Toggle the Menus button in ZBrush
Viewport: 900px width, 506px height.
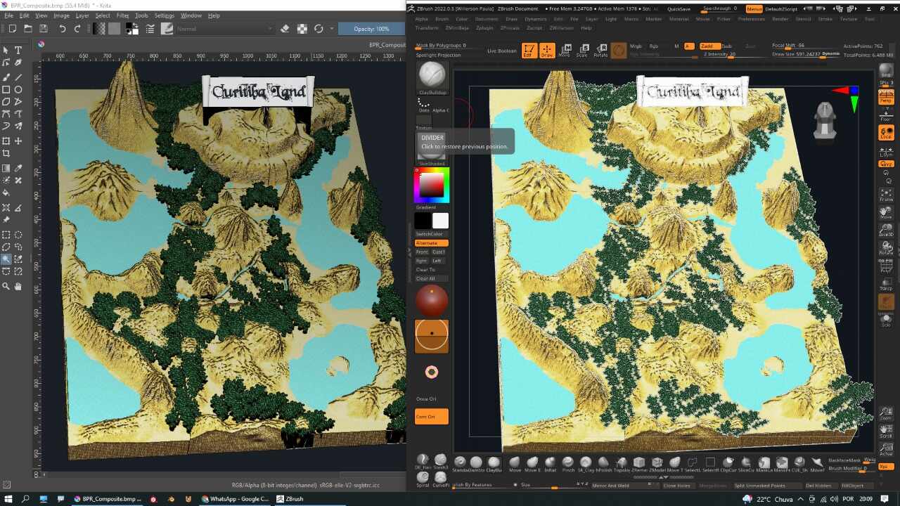tap(754, 8)
